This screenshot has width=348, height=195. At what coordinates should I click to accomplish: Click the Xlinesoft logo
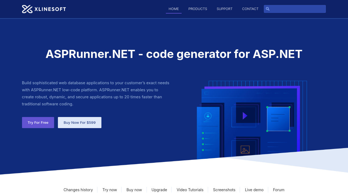(44, 9)
